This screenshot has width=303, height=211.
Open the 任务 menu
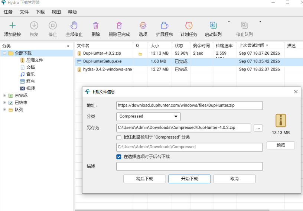point(8,12)
